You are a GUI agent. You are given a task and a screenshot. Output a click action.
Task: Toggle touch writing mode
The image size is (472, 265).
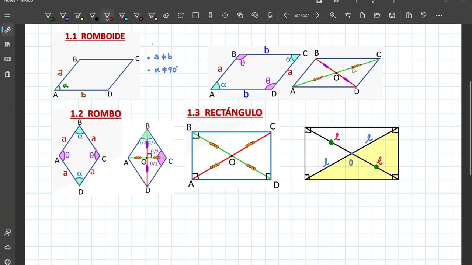tap(240, 15)
